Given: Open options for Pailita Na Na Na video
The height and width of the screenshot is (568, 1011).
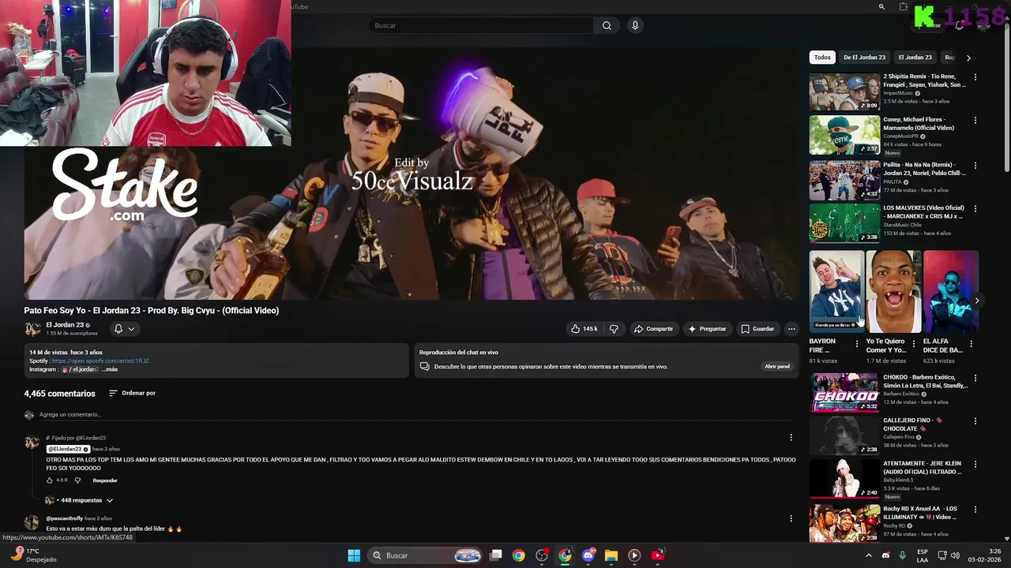Looking at the screenshot, I should pos(975,166).
